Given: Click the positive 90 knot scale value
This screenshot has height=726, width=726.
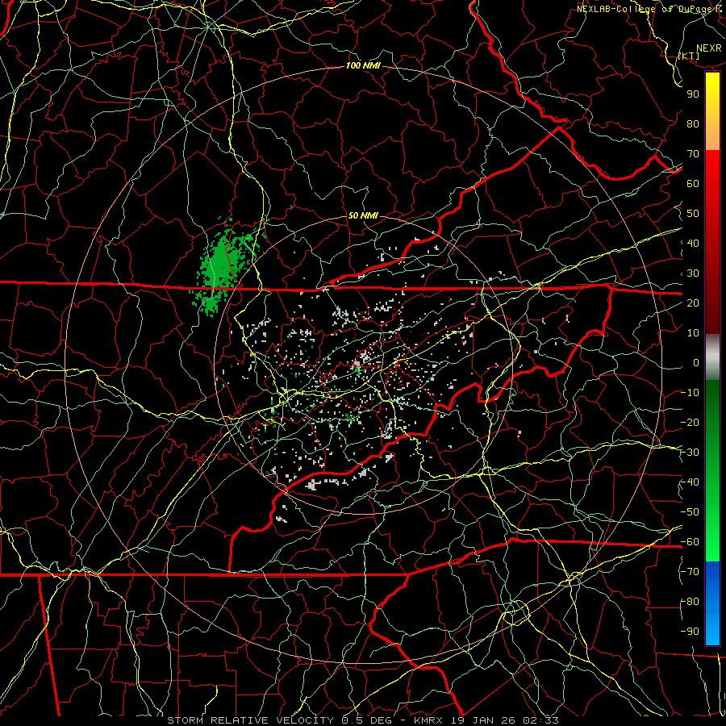Looking at the screenshot, I should point(693,94).
